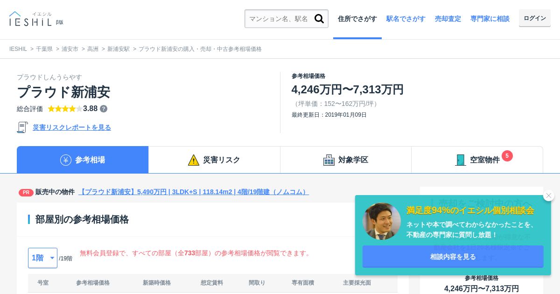The height and width of the screenshot is (294, 560).
Task: Click the 坪単価 152〜162万円/坪 text
Action: pos(336,104)
